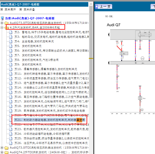Image resolution: width=155 pixels, height=154 pixels.
Task: Click the page icon for 页15
Action: pos(11,92)
